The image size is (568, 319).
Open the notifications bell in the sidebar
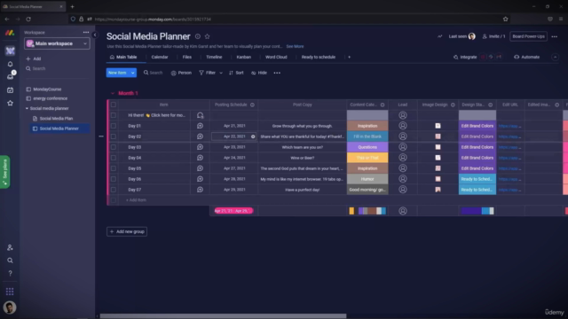(10, 64)
